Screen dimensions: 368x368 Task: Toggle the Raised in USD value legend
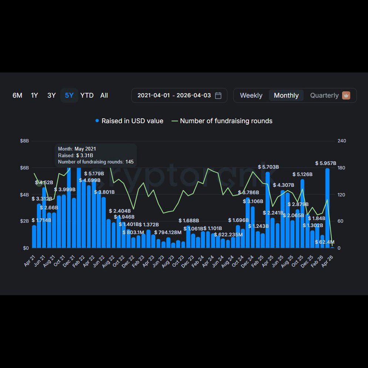(x=129, y=121)
